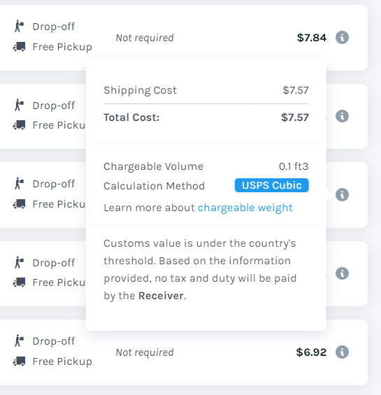Click pickup truck icon in last row
This screenshot has height=395, width=381.
point(19,361)
